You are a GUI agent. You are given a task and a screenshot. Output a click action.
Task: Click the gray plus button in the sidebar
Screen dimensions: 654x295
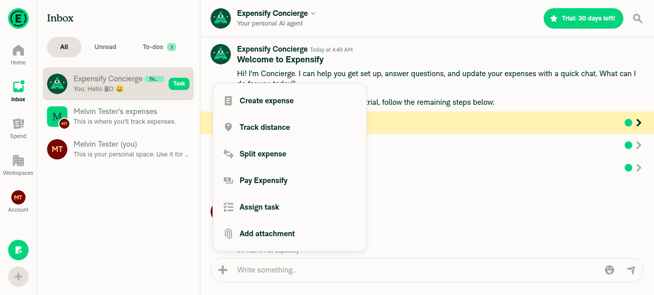point(18,277)
